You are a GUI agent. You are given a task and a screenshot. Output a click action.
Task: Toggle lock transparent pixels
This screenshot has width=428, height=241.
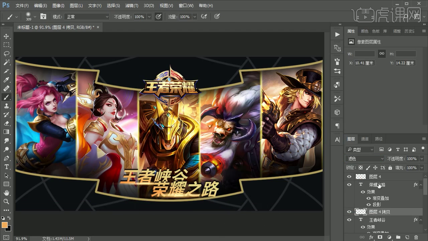360,168
